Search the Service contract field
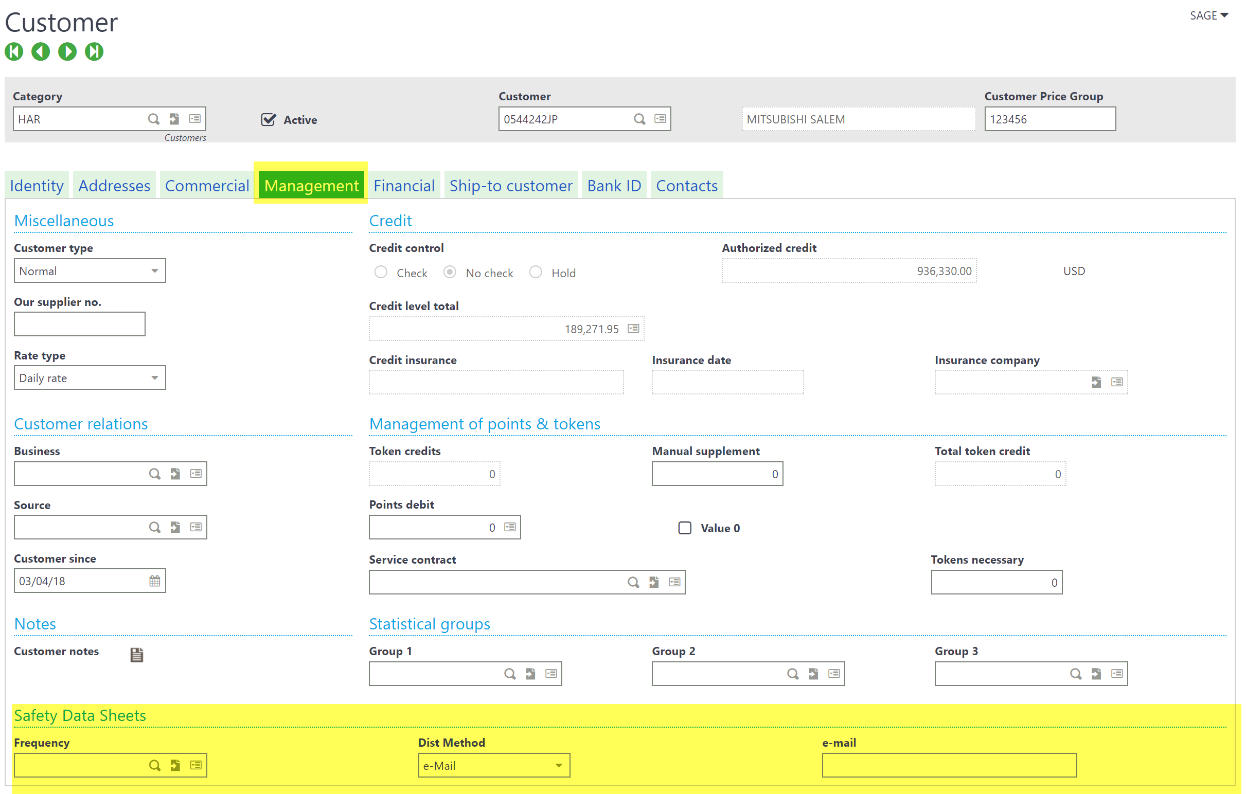 point(633,583)
